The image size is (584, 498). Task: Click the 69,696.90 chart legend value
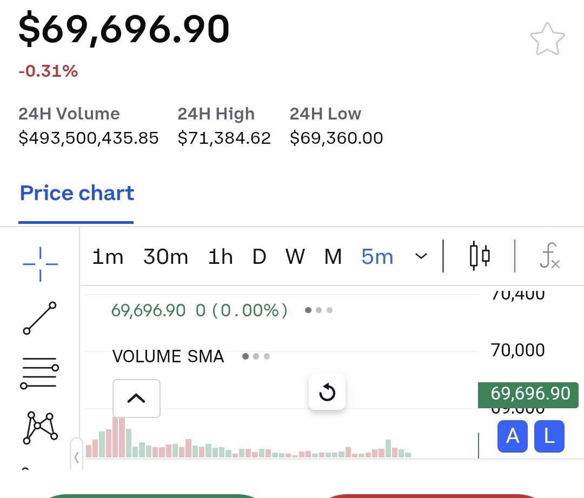tap(148, 310)
